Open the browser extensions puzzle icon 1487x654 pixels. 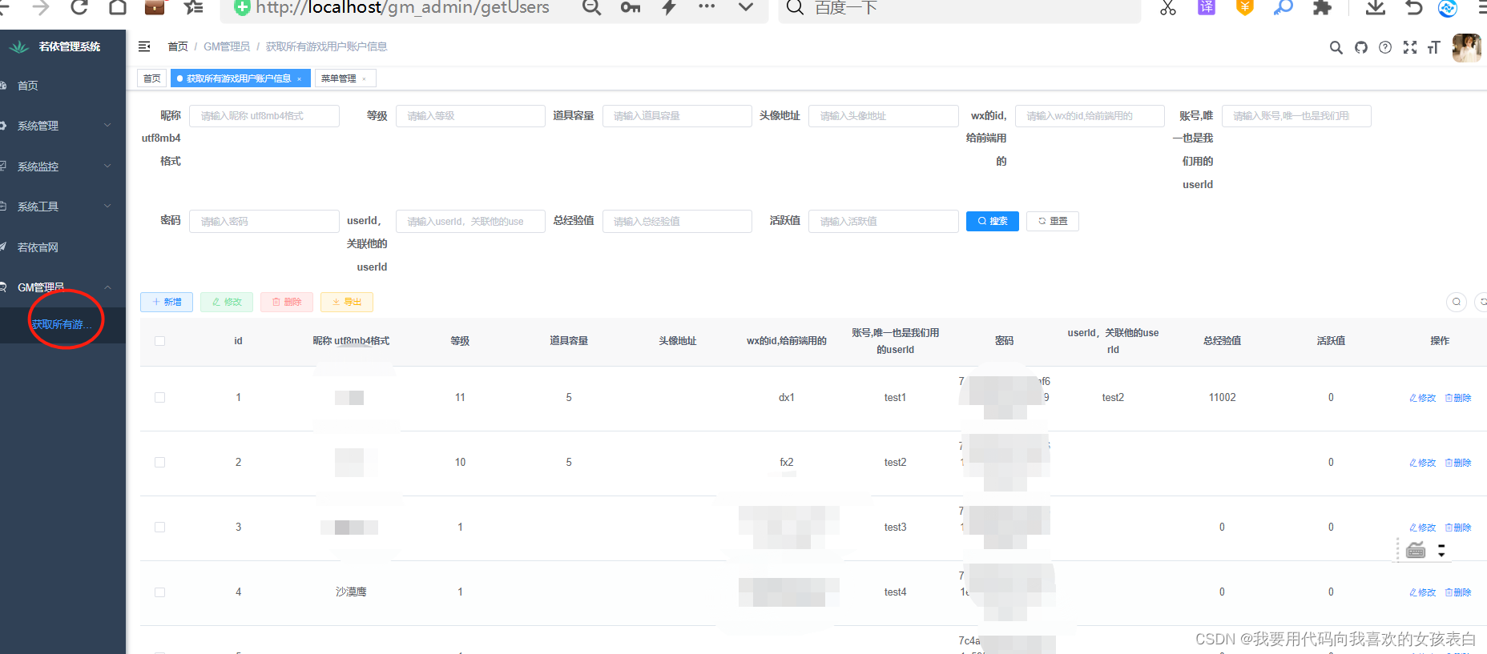[1322, 7]
